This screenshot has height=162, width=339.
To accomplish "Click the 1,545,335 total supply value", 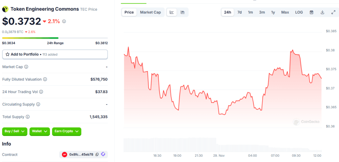I will click(99, 117).
